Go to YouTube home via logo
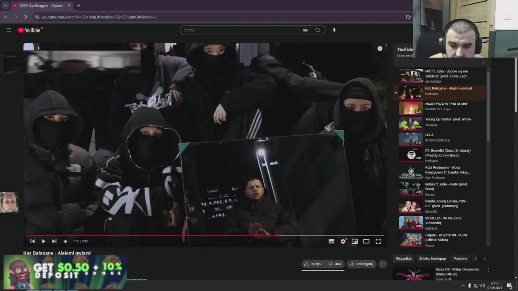 click(x=30, y=30)
